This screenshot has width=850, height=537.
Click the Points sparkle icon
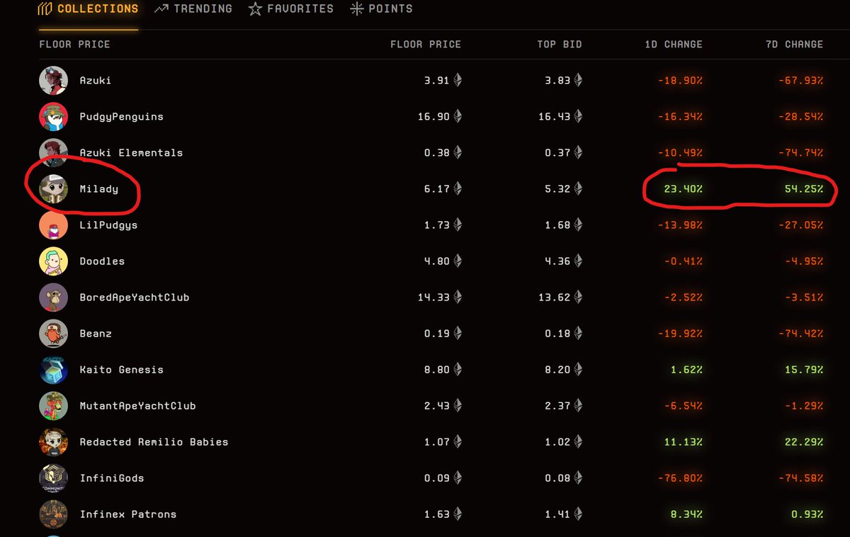point(356,9)
